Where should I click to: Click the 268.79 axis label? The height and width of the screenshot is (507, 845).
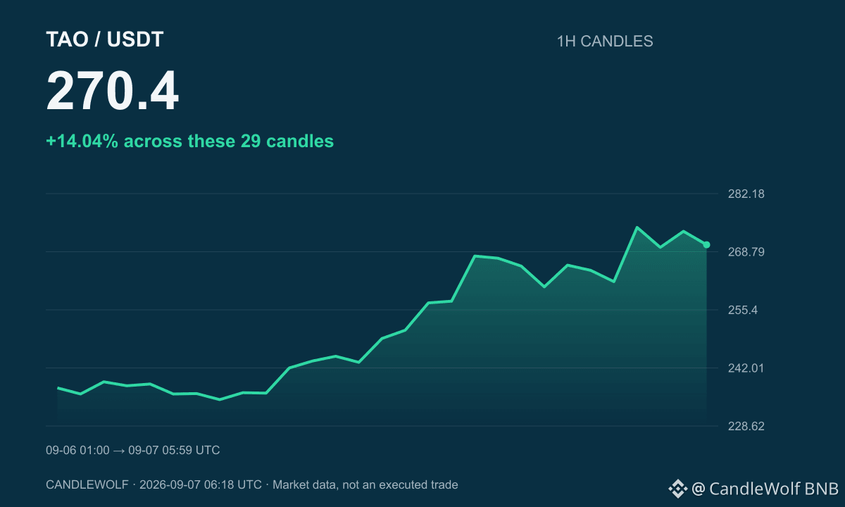click(x=746, y=252)
